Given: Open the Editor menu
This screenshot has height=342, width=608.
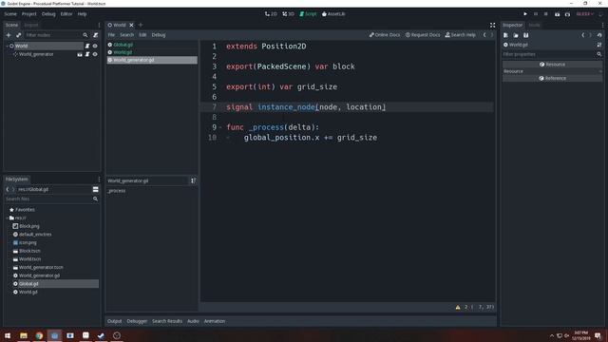Looking at the screenshot, I should (x=66, y=14).
